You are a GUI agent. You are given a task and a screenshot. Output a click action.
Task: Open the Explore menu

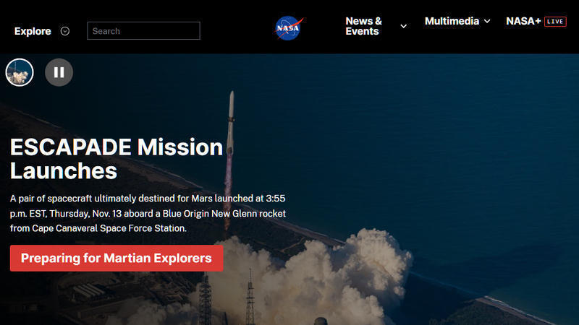pos(33,31)
